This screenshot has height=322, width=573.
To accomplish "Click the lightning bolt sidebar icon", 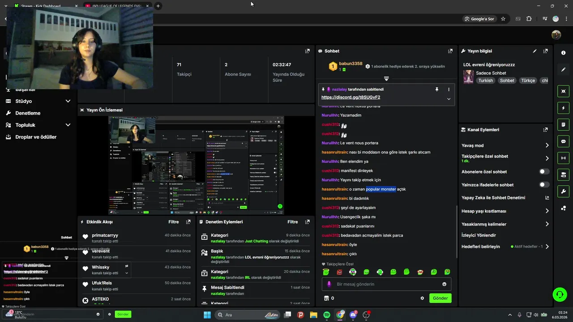I will tap(563, 108).
